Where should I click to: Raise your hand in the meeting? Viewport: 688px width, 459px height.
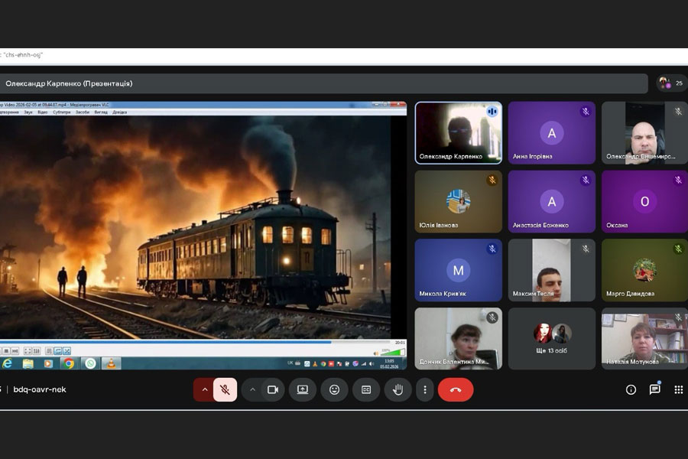coord(398,389)
